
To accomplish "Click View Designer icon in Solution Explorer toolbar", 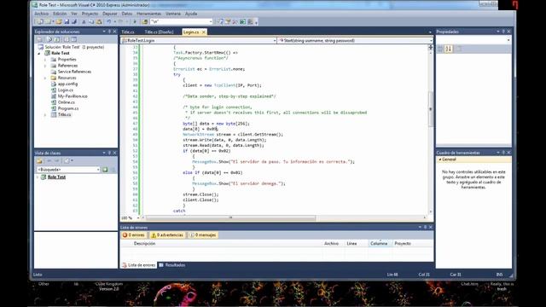I will (74, 39).
